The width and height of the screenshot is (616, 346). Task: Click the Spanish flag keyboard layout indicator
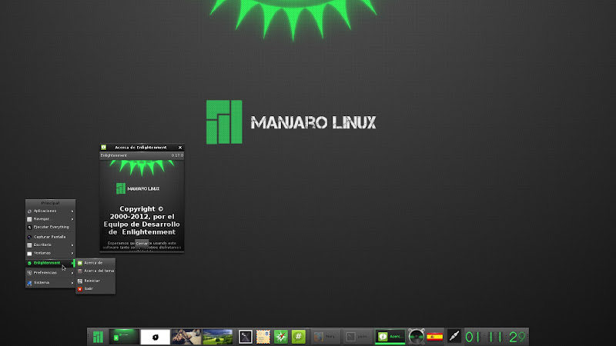[434, 337]
